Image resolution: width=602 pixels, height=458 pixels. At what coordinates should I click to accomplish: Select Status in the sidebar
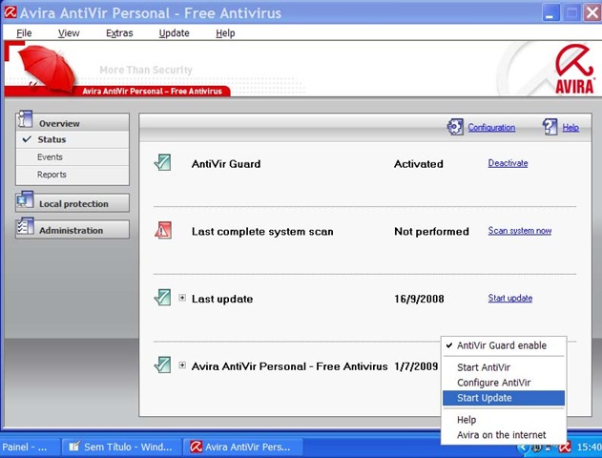click(x=73, y=139)
